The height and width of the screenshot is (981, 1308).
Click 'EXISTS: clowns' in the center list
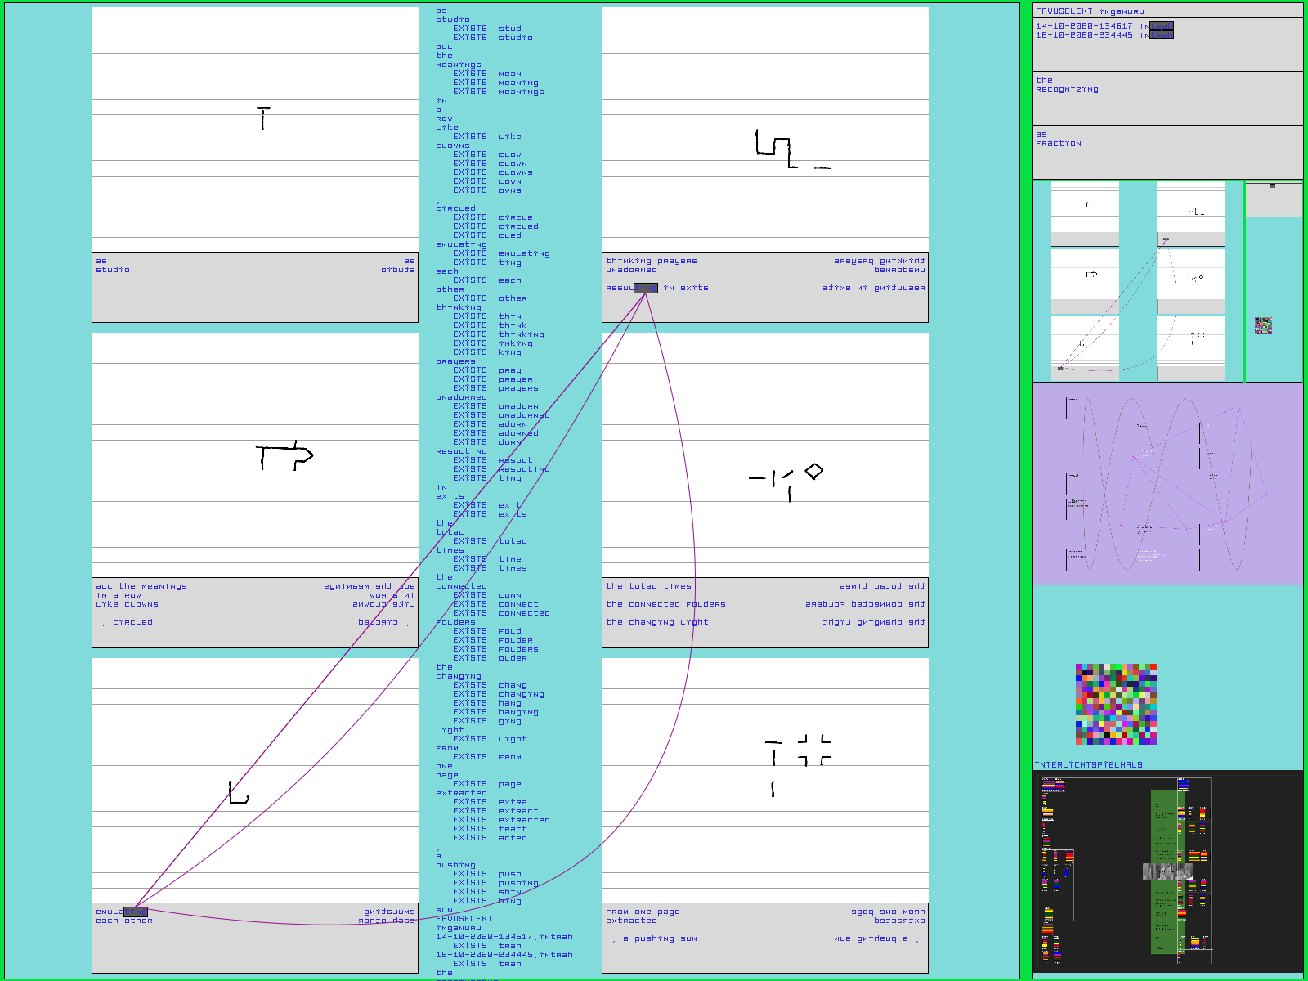(493, 172)
